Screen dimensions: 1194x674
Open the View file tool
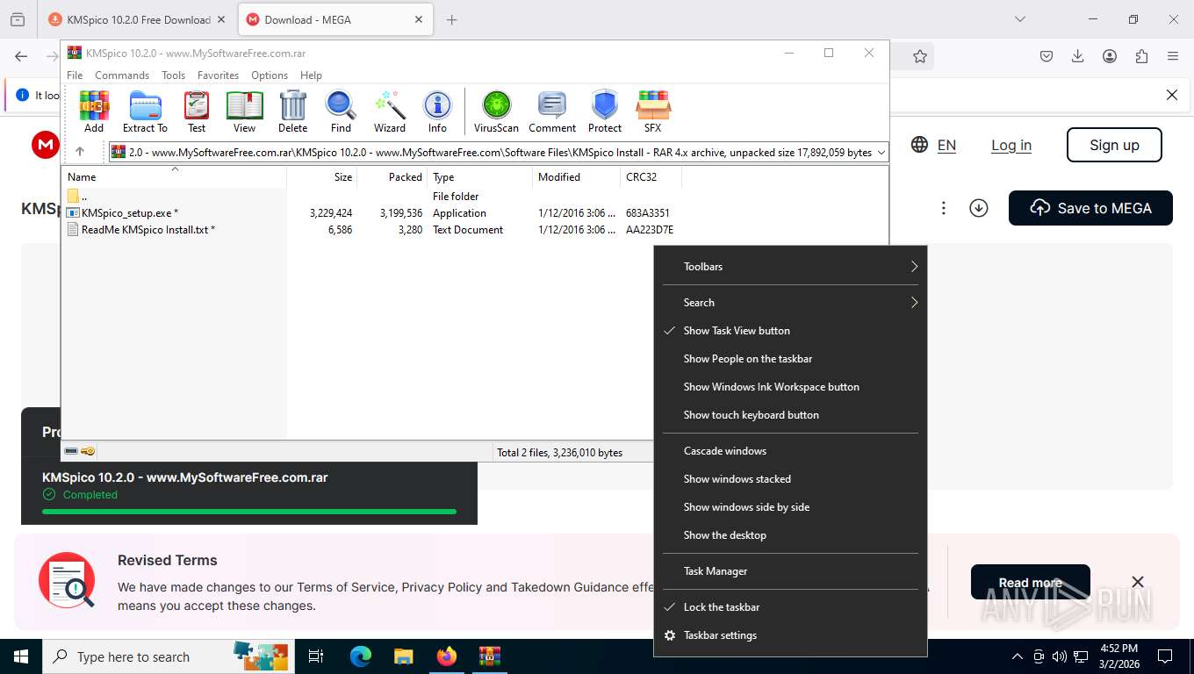point(244,111)
